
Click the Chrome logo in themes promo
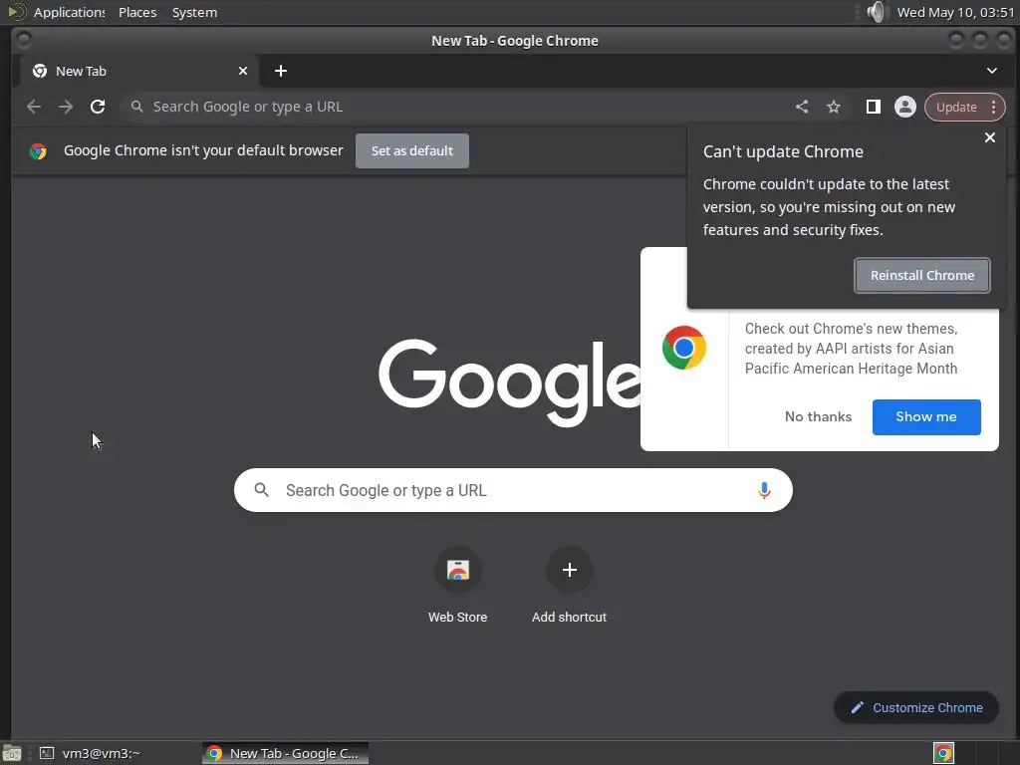click(683, 348)
